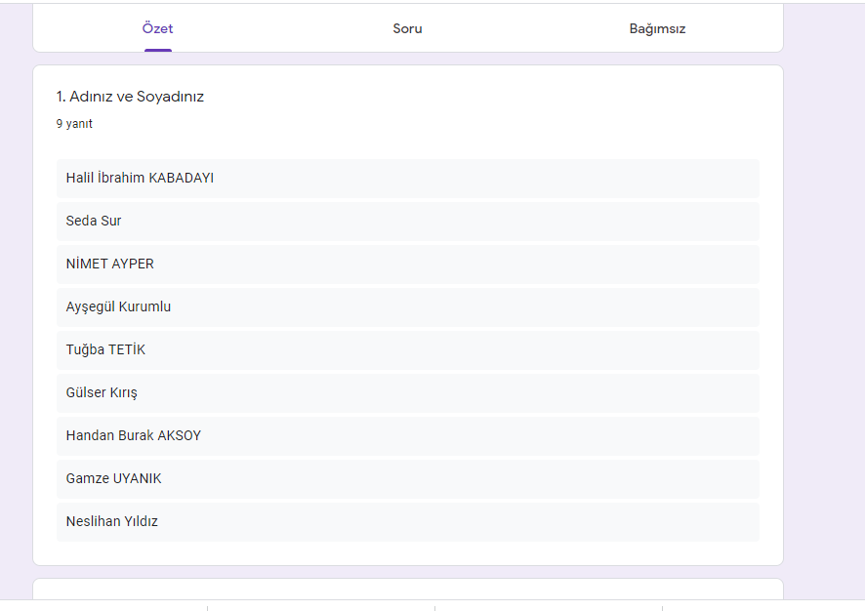This screenshot has height=611, width=865.
Task: Click the question title Adınız ve Soyadınız
Action: click(130, 97)
